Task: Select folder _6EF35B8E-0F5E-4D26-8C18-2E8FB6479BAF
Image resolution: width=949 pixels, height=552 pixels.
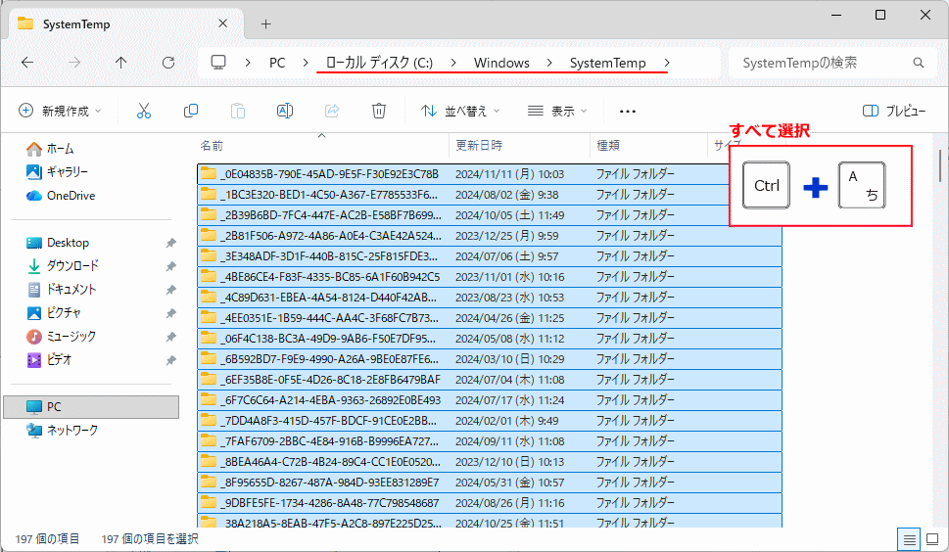Action: click(x=490, y=380)
